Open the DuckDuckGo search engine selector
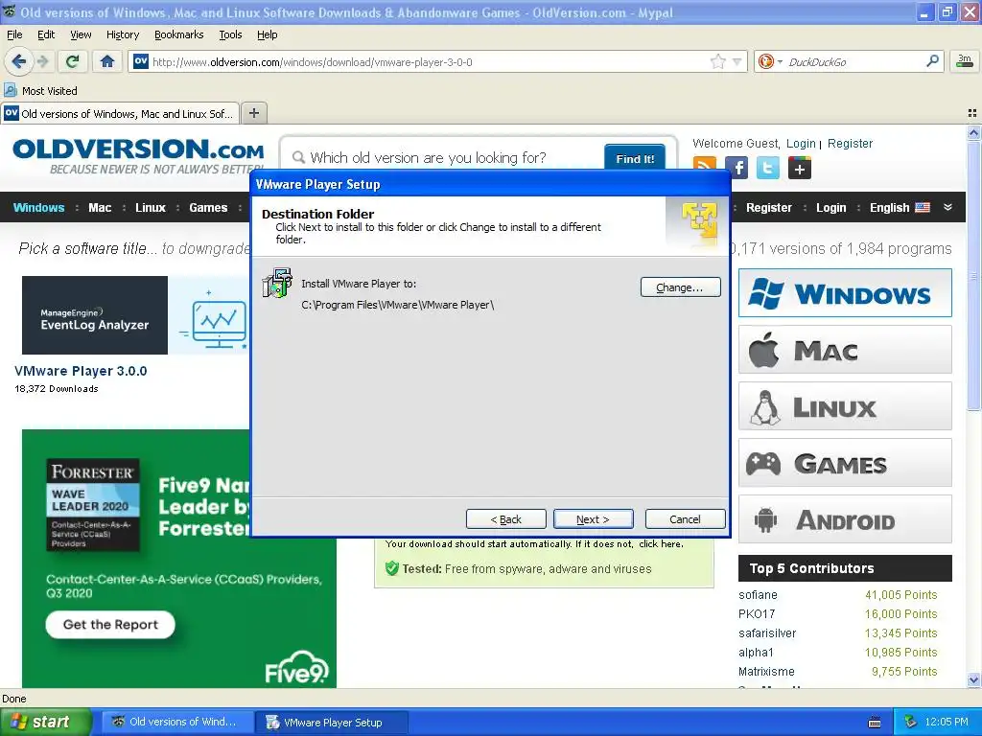982x736 pixels. [770, 61]
